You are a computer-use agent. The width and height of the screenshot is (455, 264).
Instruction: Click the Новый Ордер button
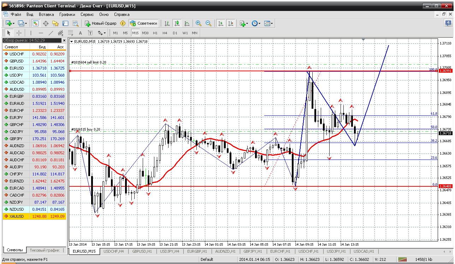coord(101,23)
